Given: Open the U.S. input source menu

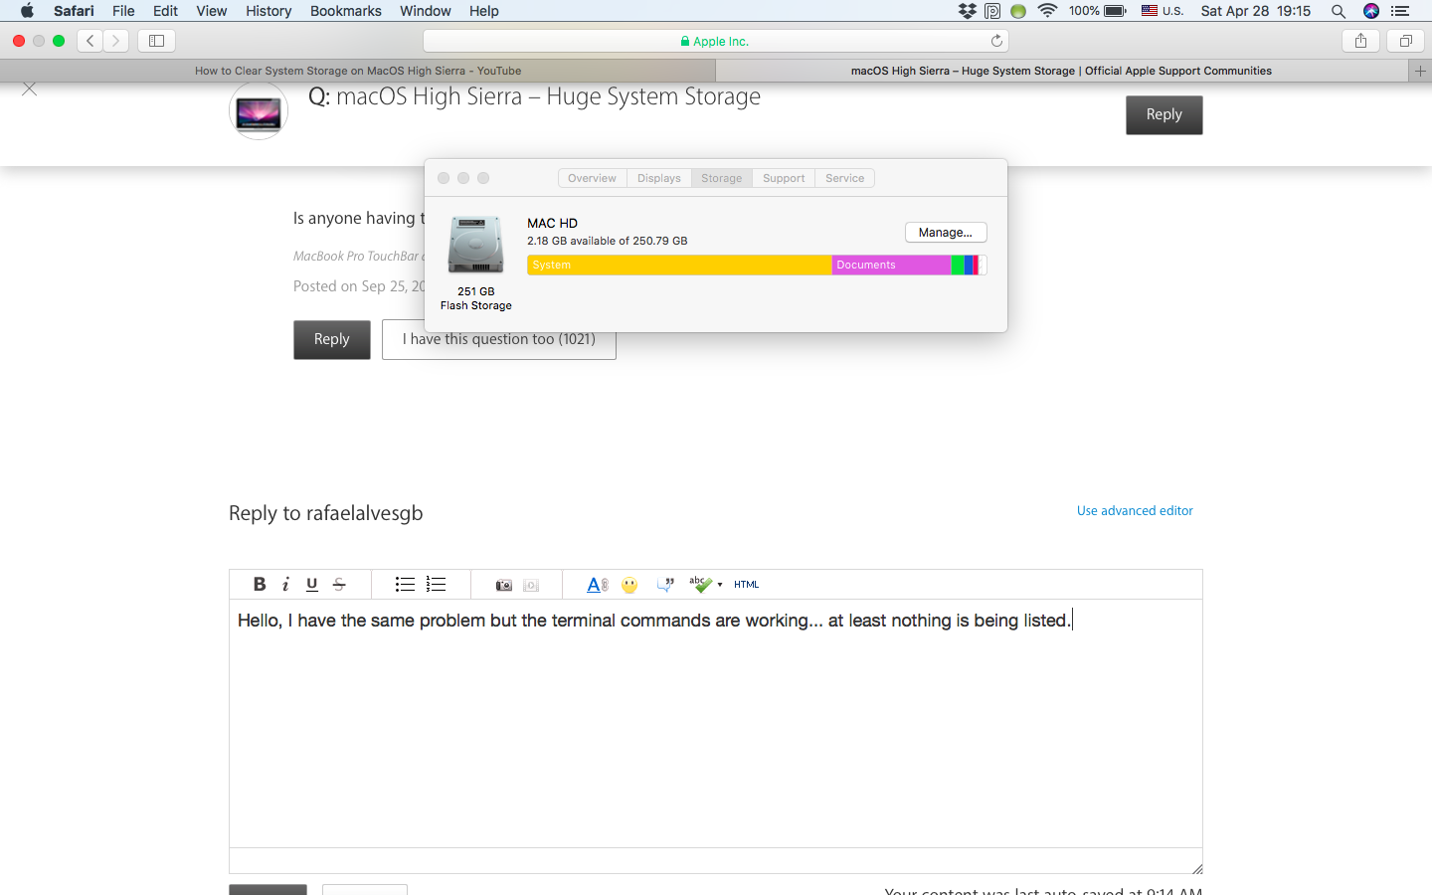Looking at the screenshot, I should [1163, 11].
